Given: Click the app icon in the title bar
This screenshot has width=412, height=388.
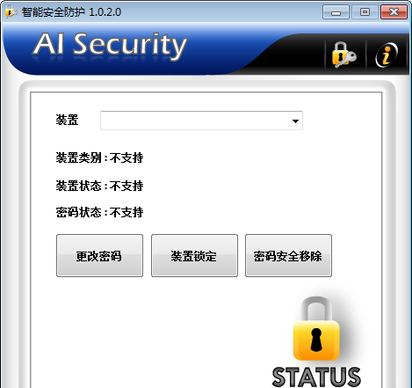Looking at the screenshot, I should click(11, 12).
